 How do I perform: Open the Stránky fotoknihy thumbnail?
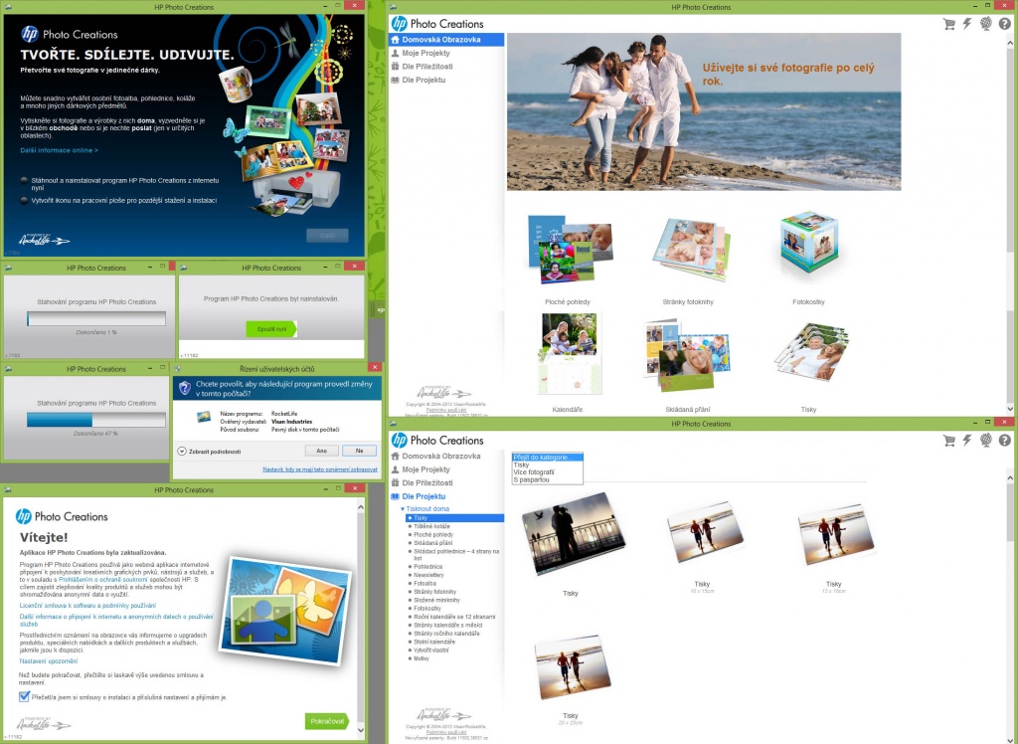(x=691, y=251)
